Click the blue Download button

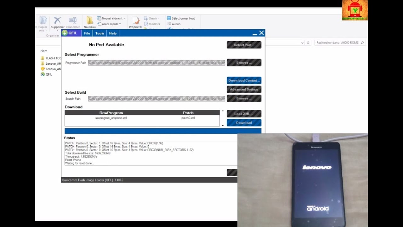click(244, 123)
